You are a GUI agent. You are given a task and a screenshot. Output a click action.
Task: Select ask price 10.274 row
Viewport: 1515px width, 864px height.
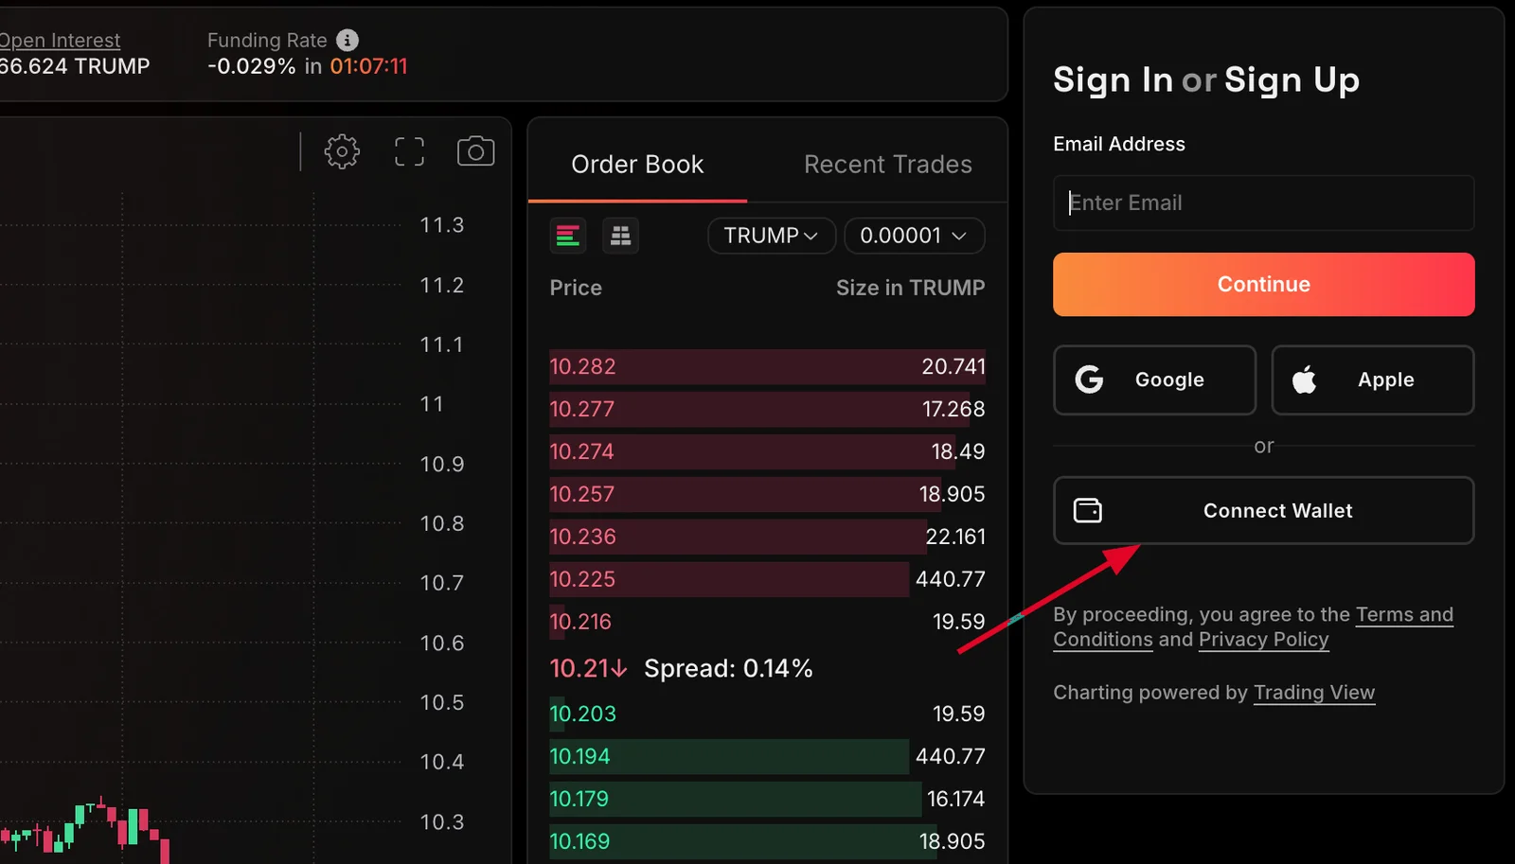coord(767,452)
